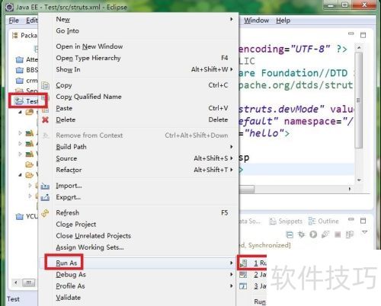
Task: Click the red Delete X icon
Action: point(45,120)
